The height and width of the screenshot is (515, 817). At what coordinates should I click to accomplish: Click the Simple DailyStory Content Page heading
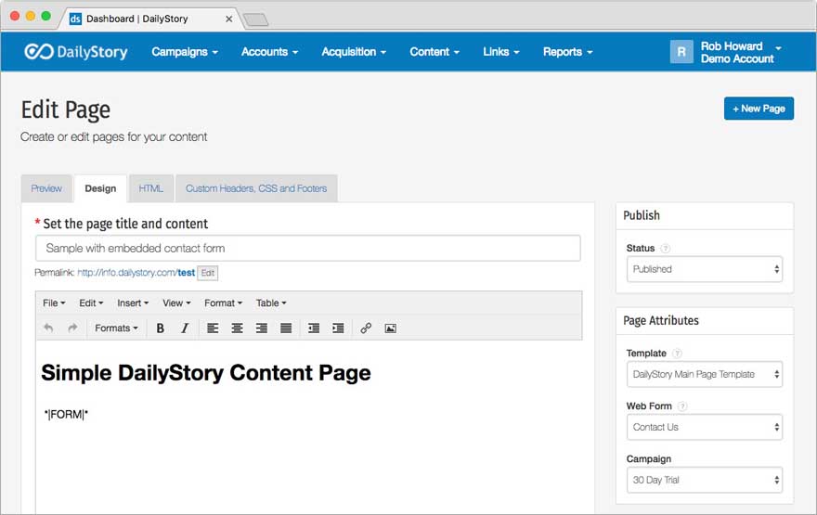click(x=206, y=373)
